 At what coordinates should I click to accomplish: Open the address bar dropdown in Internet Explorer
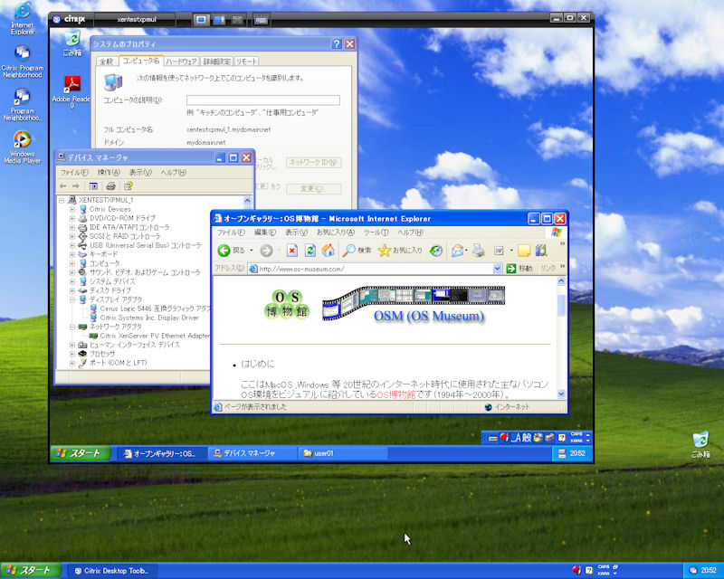click(x=497, y=269)
